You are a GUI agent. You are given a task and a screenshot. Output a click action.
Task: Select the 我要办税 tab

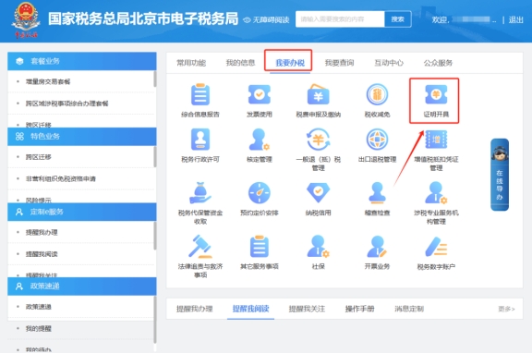pyautogui.click(x=290, y=63)
